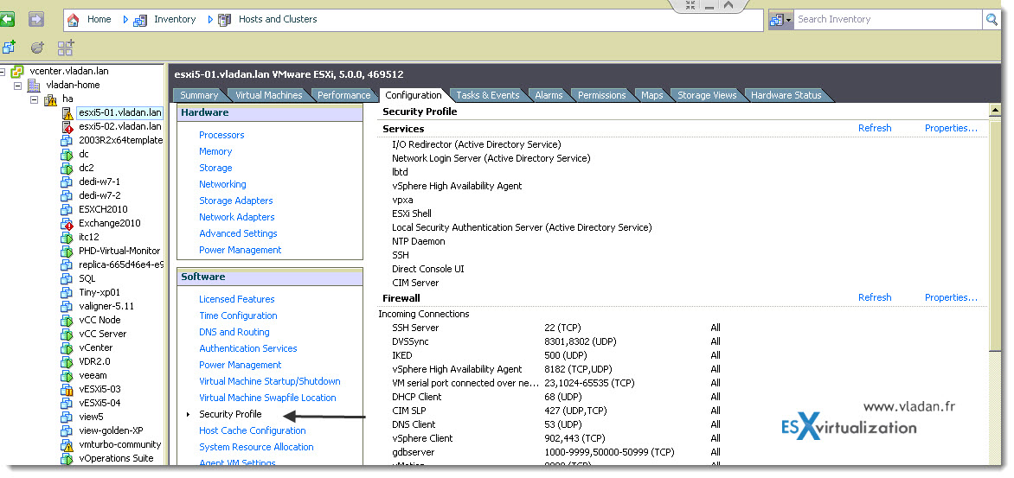Click the search magnifier icon
This screenshot has width=1014, height=478.
(992, 19)
